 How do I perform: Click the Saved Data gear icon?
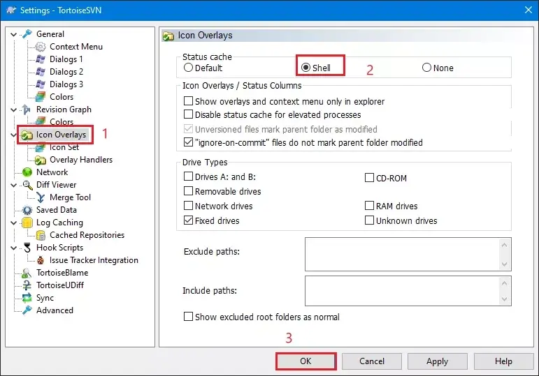click(x=27, y=210)
